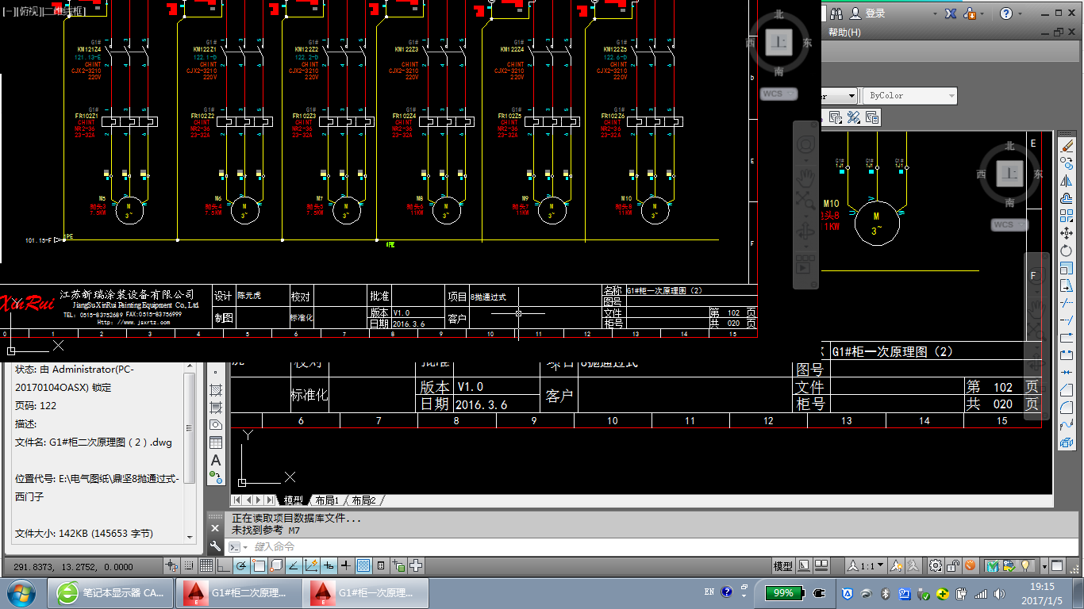This screenshot has height=609, width=1084.
Task: Toggle polar tracking in status bar
Action: coord(242,565)
